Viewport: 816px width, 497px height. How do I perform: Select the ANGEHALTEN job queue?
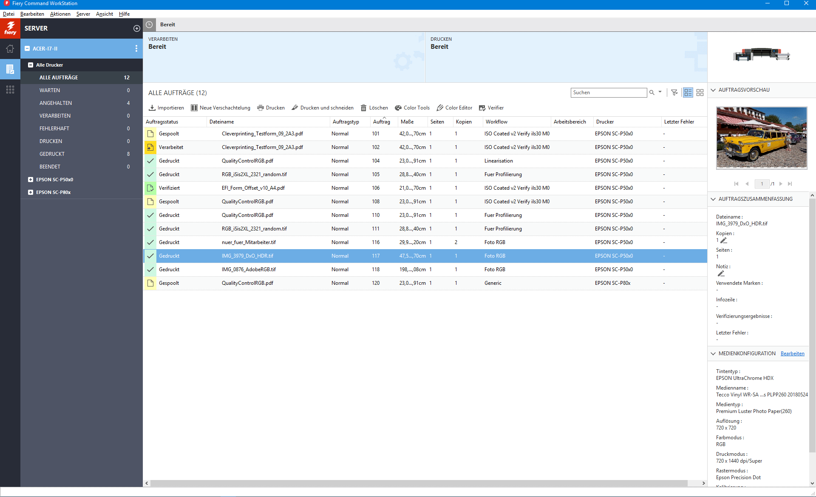(56, 103)
